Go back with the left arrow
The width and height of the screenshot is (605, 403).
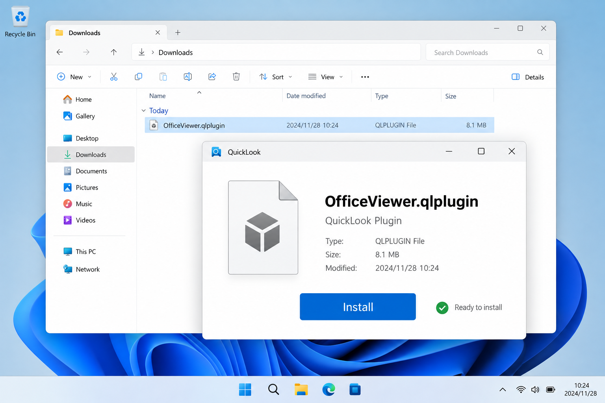(60, 52)
